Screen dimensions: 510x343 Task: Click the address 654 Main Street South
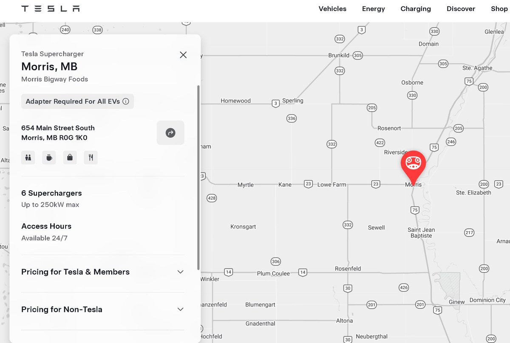pos(58,128)
